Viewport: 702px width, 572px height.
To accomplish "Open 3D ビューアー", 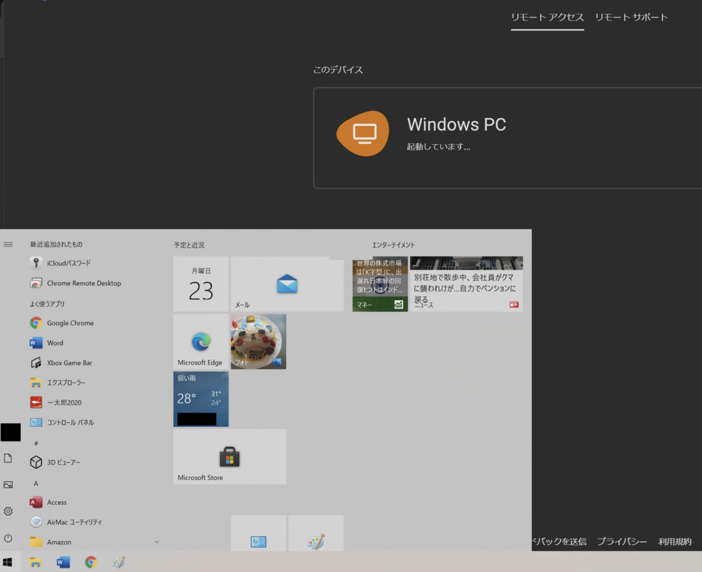I will (94, 462).
